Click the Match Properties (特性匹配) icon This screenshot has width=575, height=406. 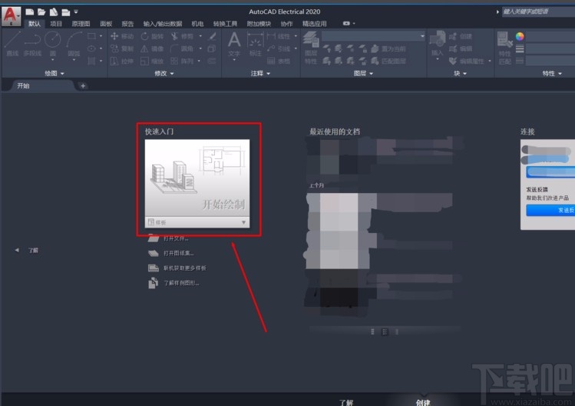[x=504, y=48]
